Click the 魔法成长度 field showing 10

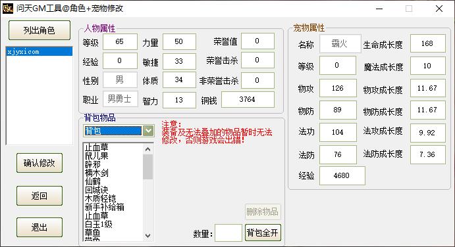(x=428, y=66)
